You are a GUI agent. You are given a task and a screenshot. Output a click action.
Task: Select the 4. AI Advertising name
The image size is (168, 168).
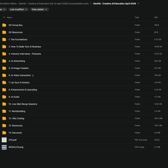(17, 61)
